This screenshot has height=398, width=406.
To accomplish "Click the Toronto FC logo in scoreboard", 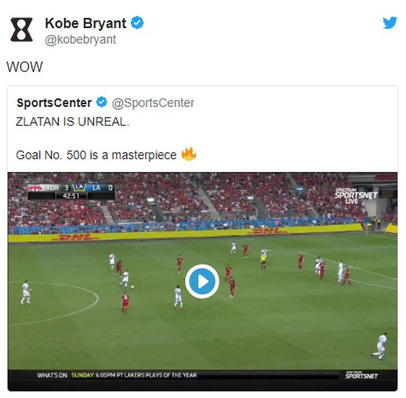I will pyautogui.click(x=36, y=188).
